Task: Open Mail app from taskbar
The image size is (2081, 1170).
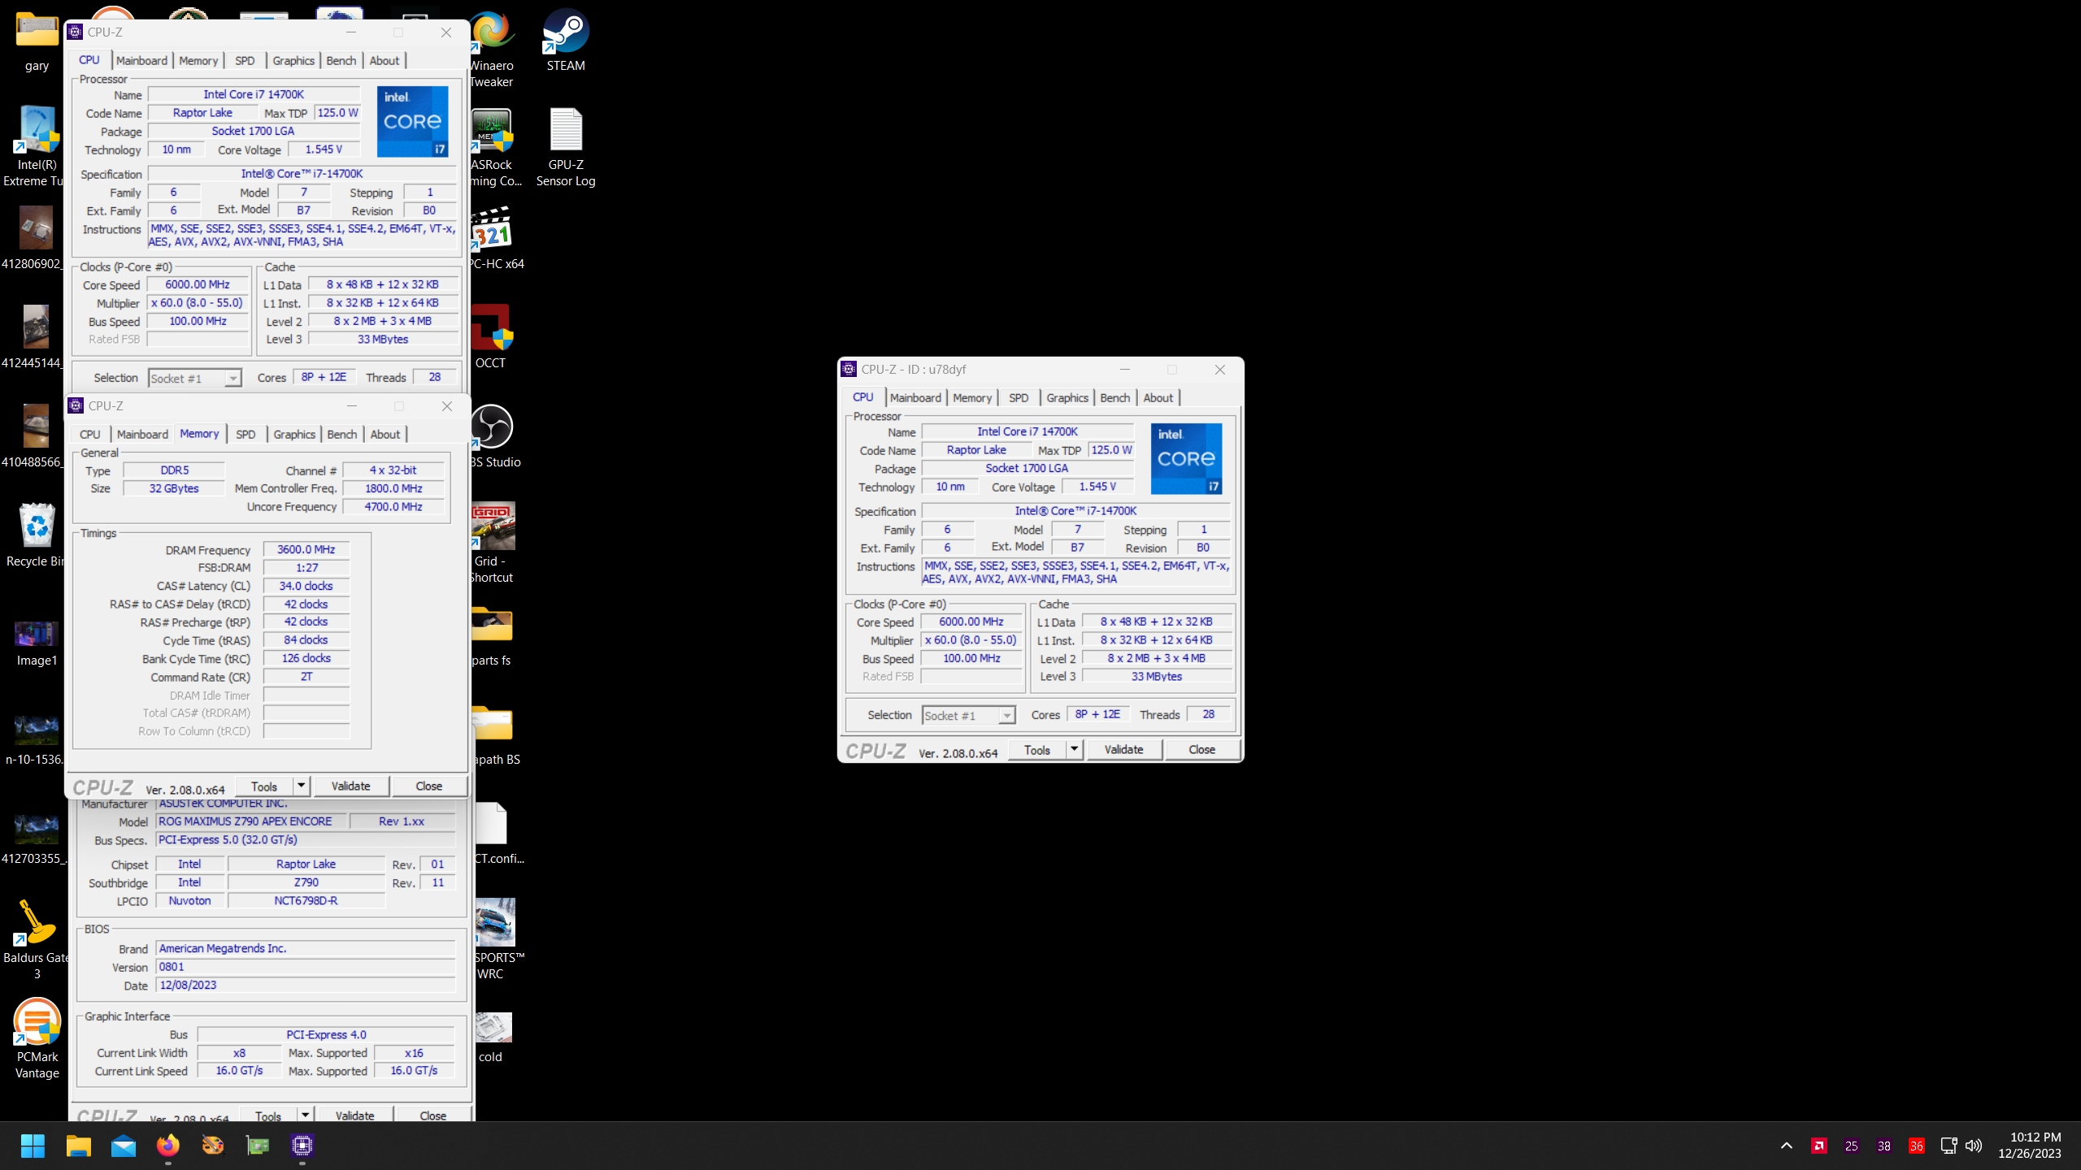Action: 124,1146
